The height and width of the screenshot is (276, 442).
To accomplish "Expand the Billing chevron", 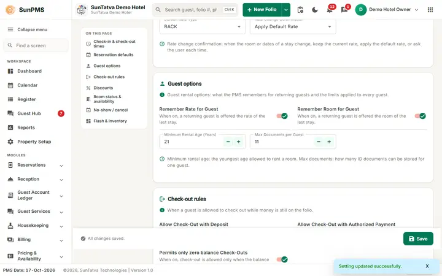I will [61, 240].
